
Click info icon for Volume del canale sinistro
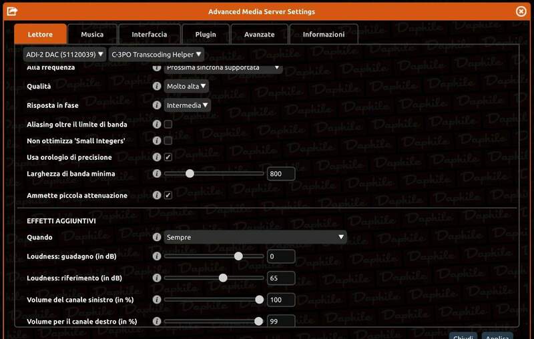tap(157, 300)
